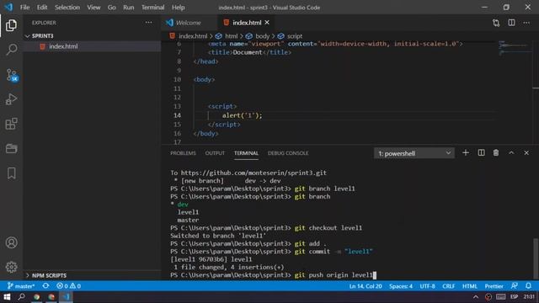Viewport: 539px width, 303px height.
Task: Open the Accounts menu icon
Action: [11, 242]
